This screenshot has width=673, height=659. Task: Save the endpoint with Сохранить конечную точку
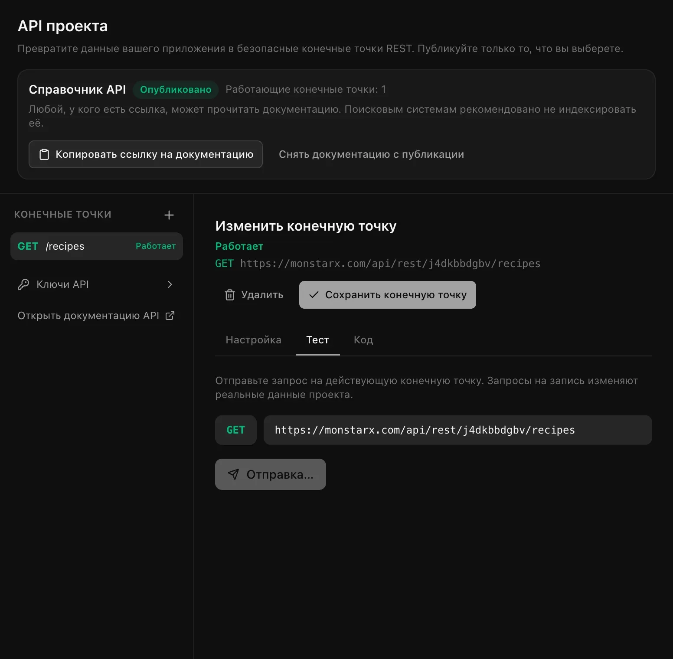click(388, 295)
